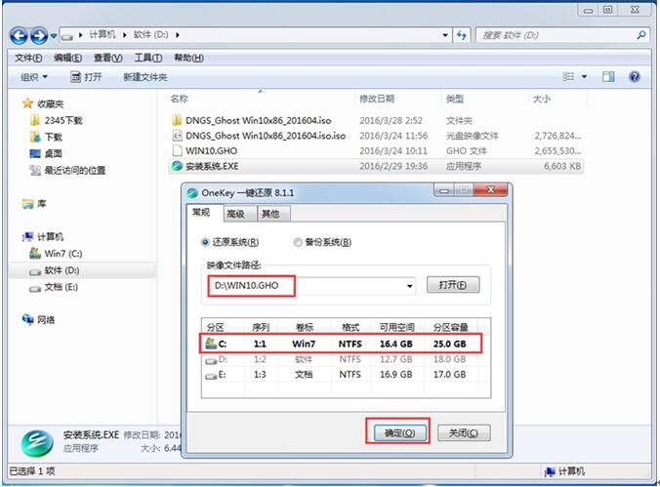Click the WIN10.GHO file icon

pyautogui.click(x=176, y=151)
